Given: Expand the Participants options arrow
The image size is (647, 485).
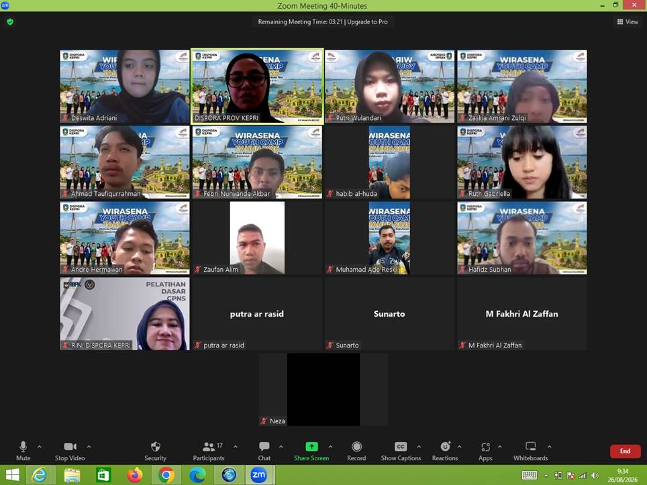Looking at the screenshot, I should click(x=235, y=447).
